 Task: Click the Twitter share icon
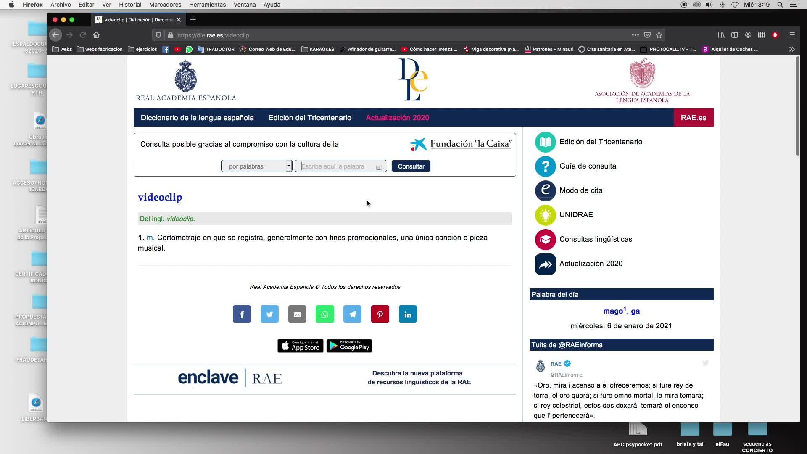pyautogui.click(x=269, y=314)
